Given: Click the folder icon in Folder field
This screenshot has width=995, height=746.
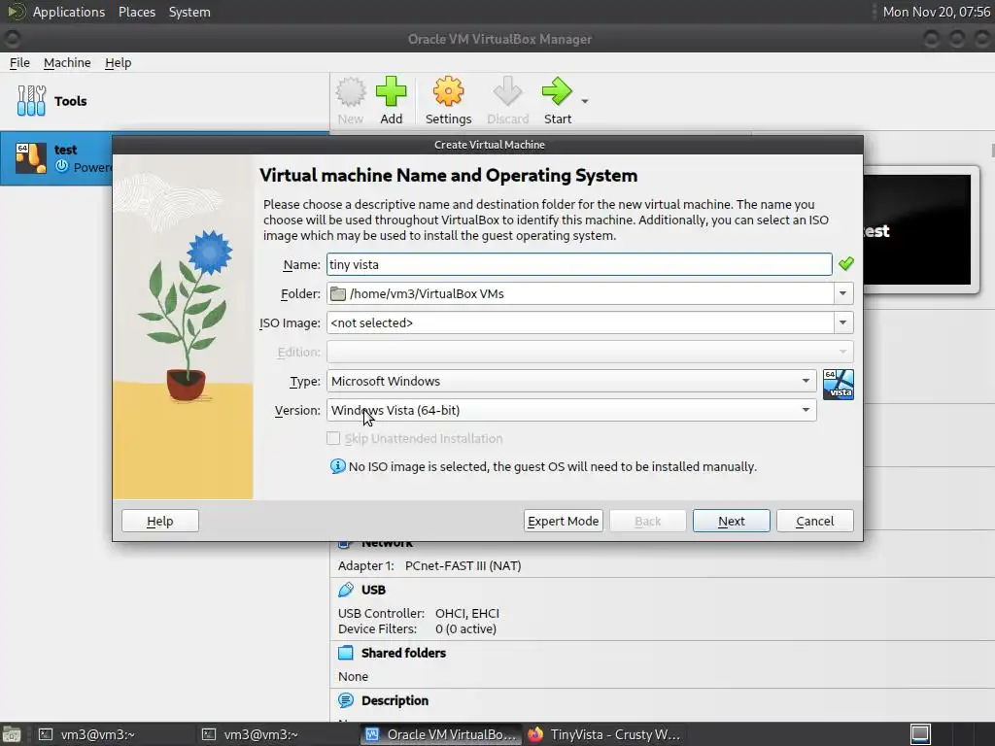Looking at the screenshot, I should 338,293.
